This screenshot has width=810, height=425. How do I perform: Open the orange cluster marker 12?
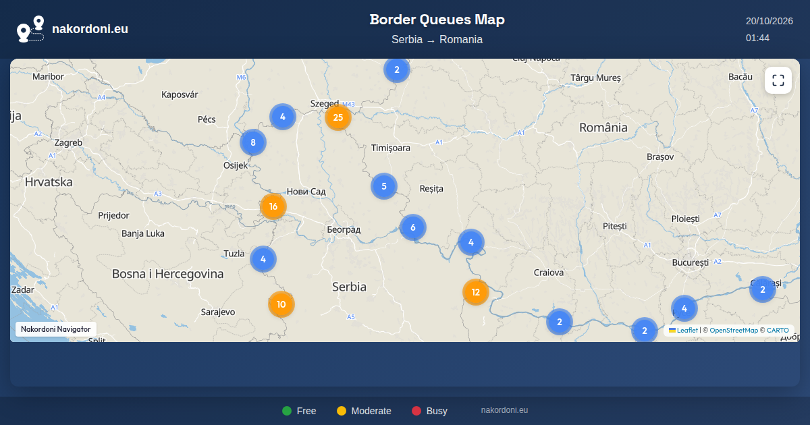(476, 292)
